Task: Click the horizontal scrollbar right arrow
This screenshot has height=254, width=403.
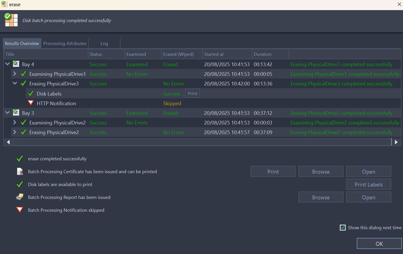Action: [396, 142]
